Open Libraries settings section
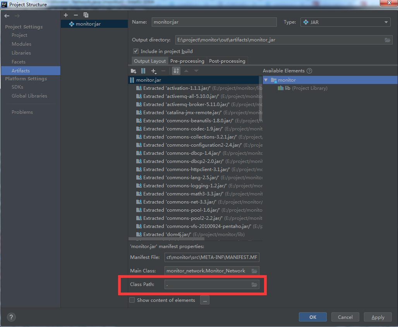 (x=21, y=53)
